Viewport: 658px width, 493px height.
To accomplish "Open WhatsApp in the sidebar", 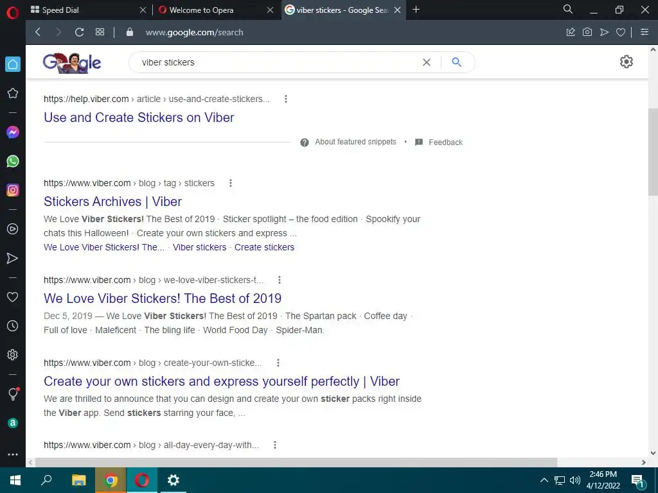I will click(x=13, y=161).
